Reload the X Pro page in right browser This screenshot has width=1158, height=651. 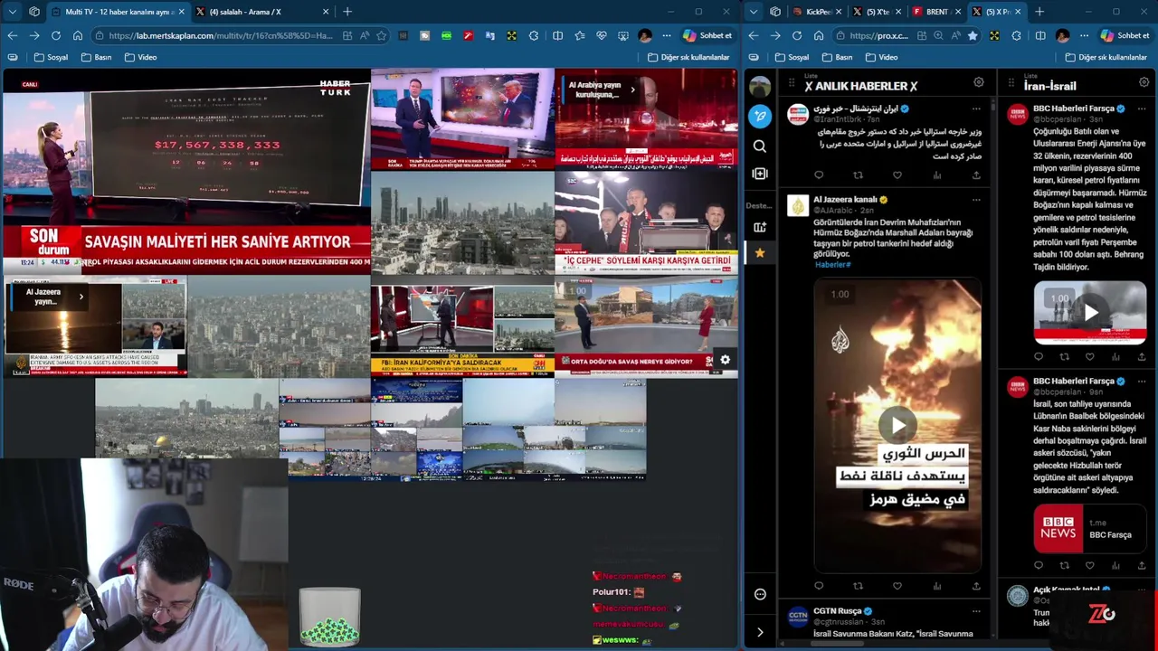pyautogui.click(x=797, y=35)
